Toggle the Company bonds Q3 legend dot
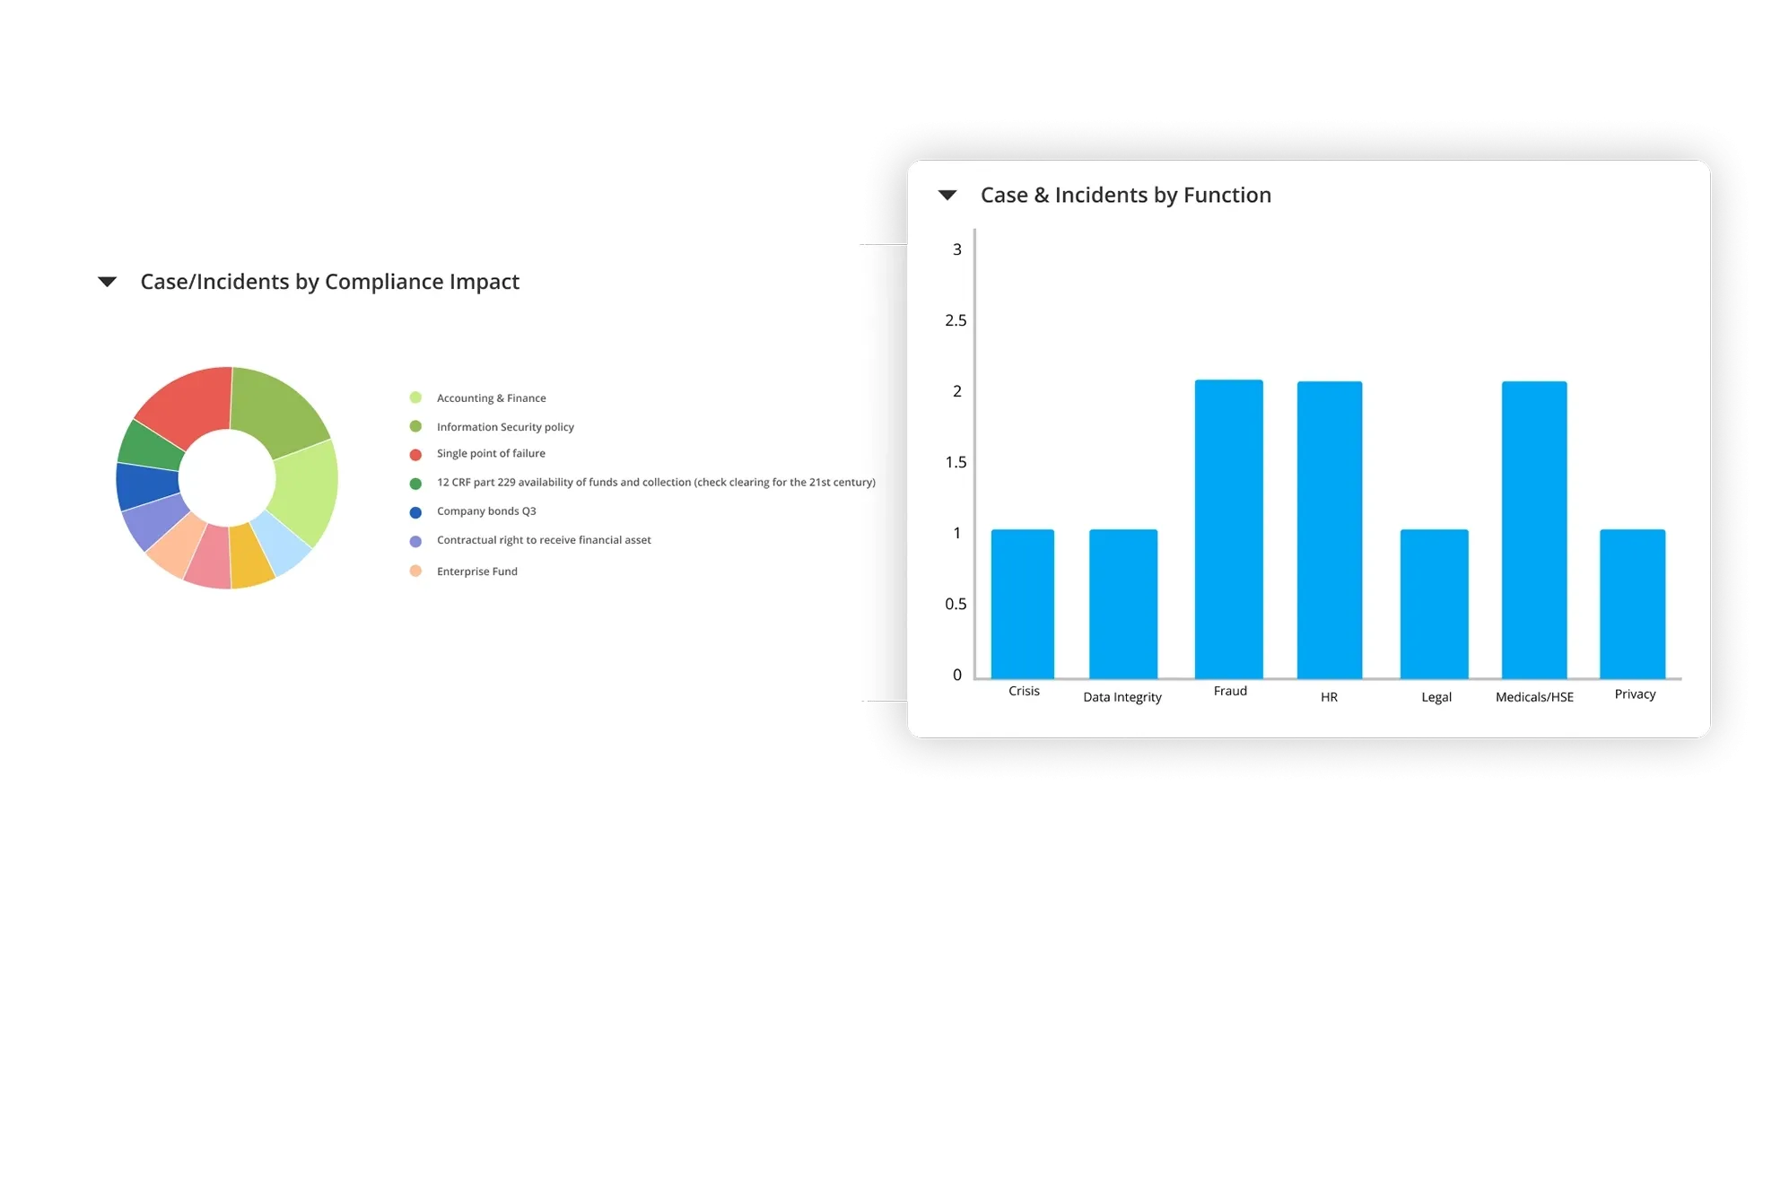This screenshot has width=1772, height=1178. coord(415,512)
